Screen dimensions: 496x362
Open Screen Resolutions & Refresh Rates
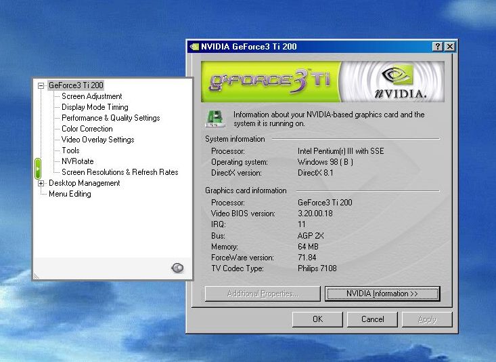[120, 172]
